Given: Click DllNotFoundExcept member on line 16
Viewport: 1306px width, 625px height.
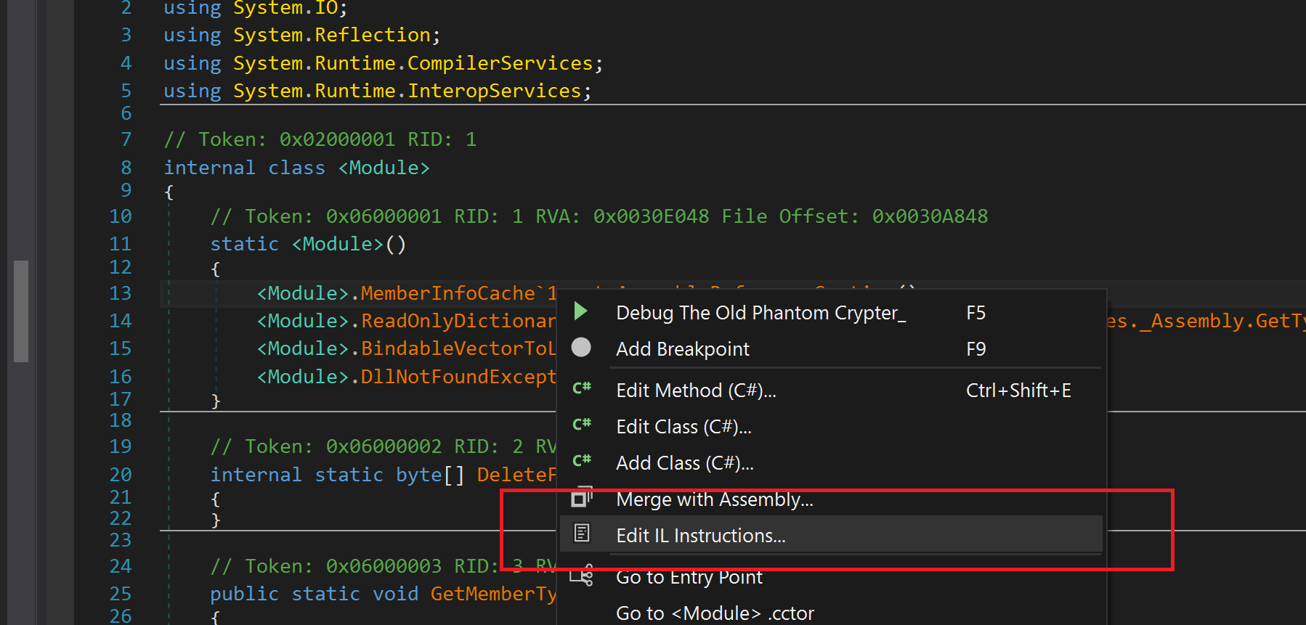Looking at the screenshot, I should [458, 377].
